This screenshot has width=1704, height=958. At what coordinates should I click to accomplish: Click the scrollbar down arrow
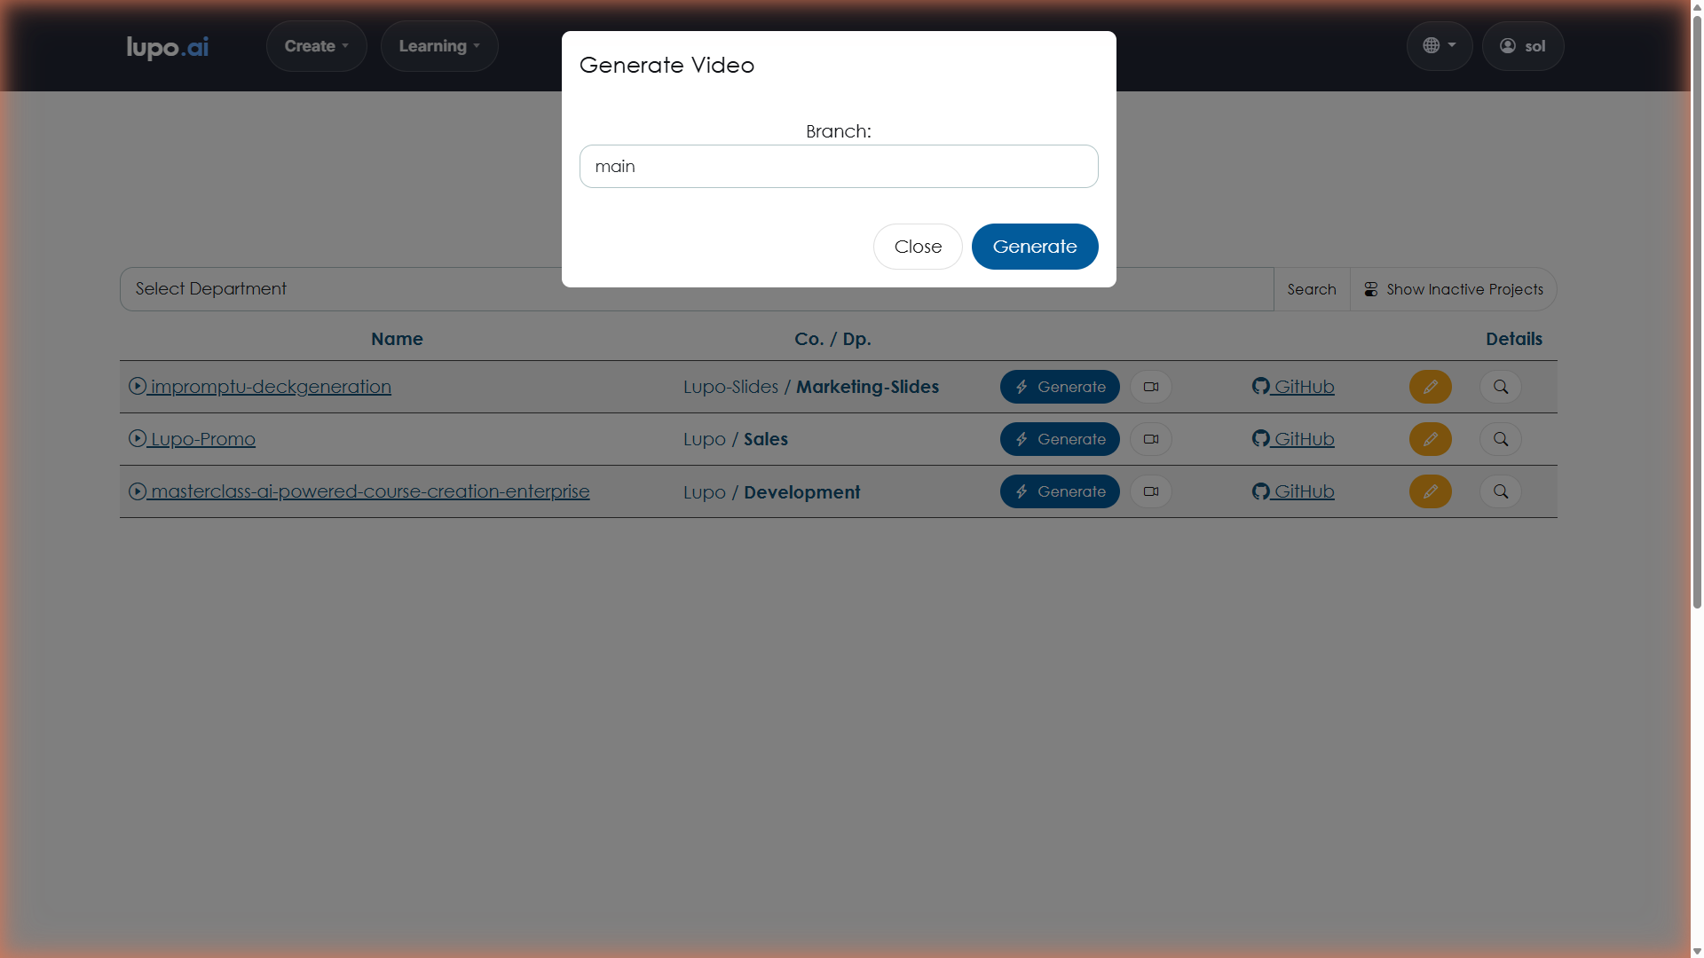[1697, 951]
